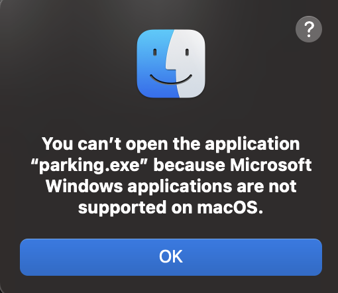Click "Windows applications are not" text line
Screen dimensions: 338x293
click(x=171, y=186)
